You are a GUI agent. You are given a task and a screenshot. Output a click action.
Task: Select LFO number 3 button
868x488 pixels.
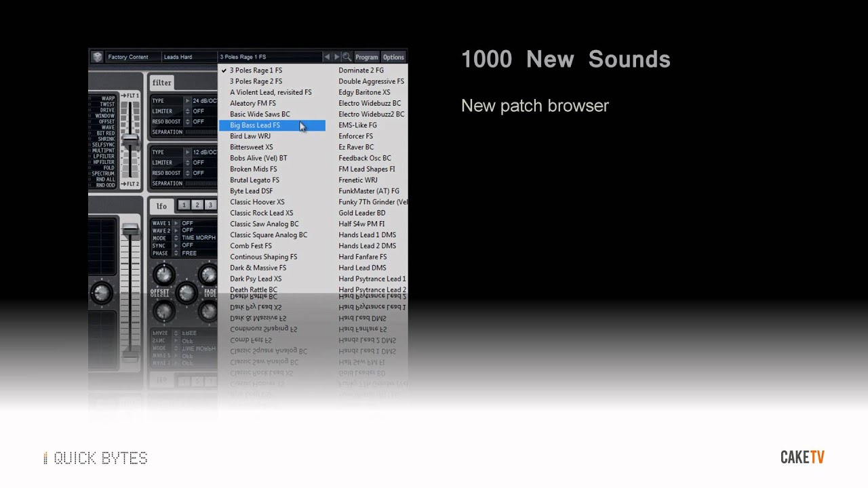click(x=210, y=205)
